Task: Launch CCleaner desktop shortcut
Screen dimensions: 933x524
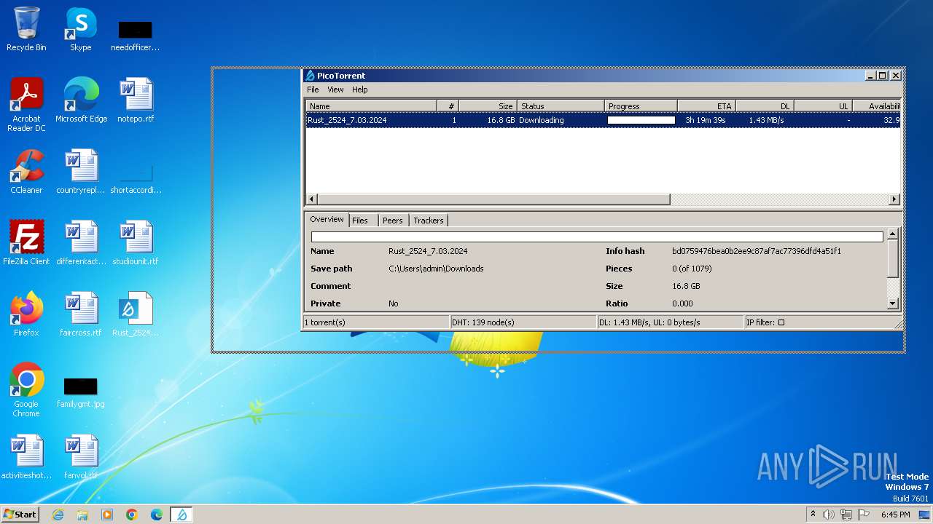Action: pos(26,172)
